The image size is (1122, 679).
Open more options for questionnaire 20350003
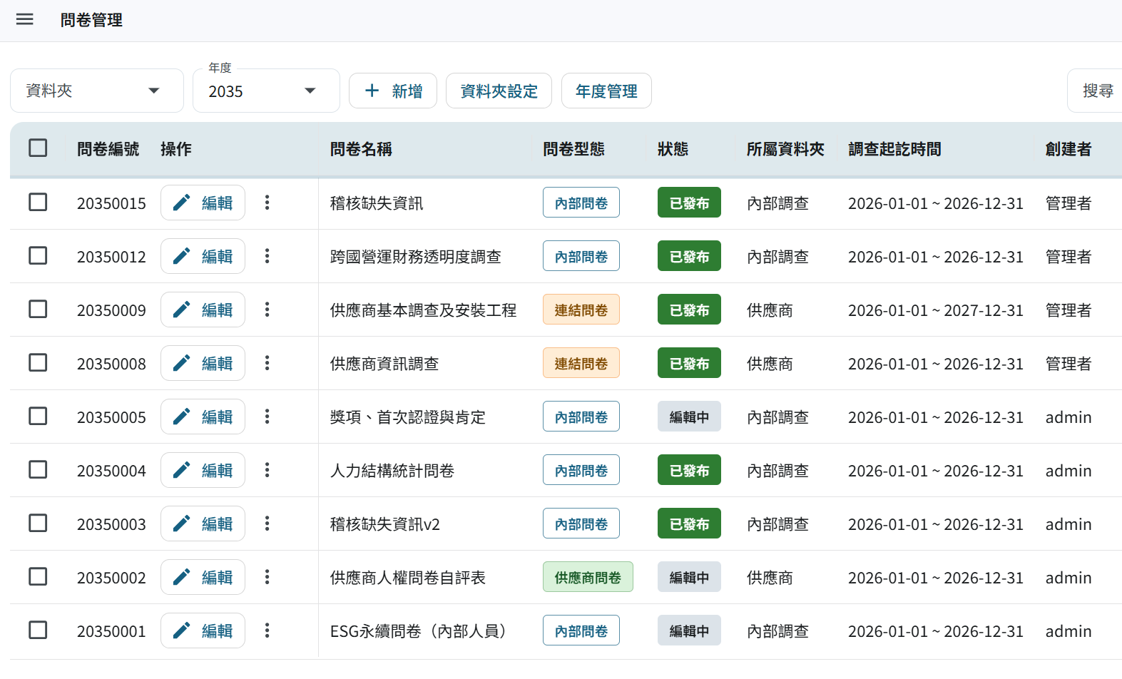tap(267, 524)
